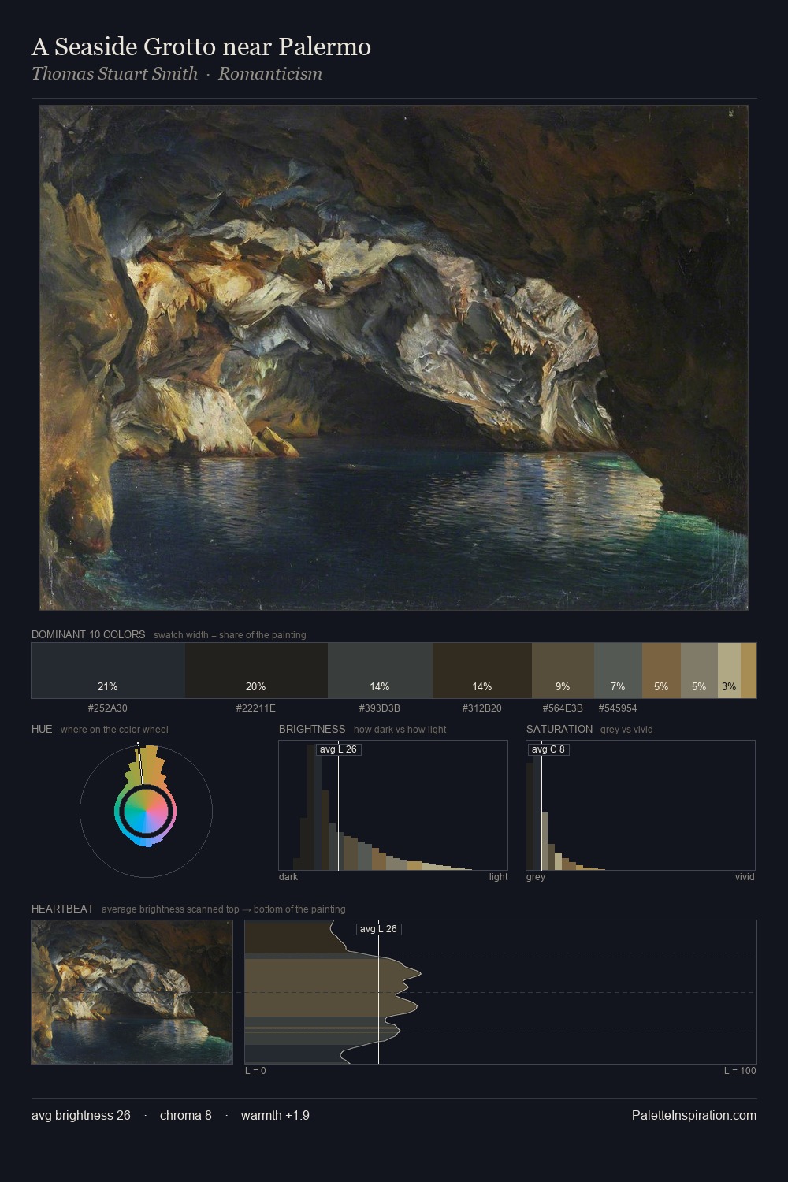Click hex code #22211E
788x1182 pixels.
tap(256, 708)
